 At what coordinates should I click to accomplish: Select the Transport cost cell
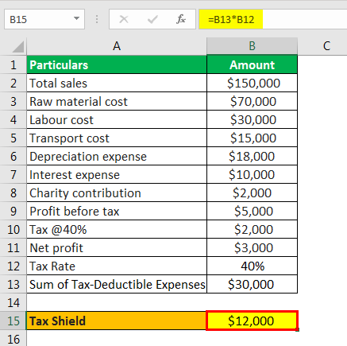click(117, 138)
